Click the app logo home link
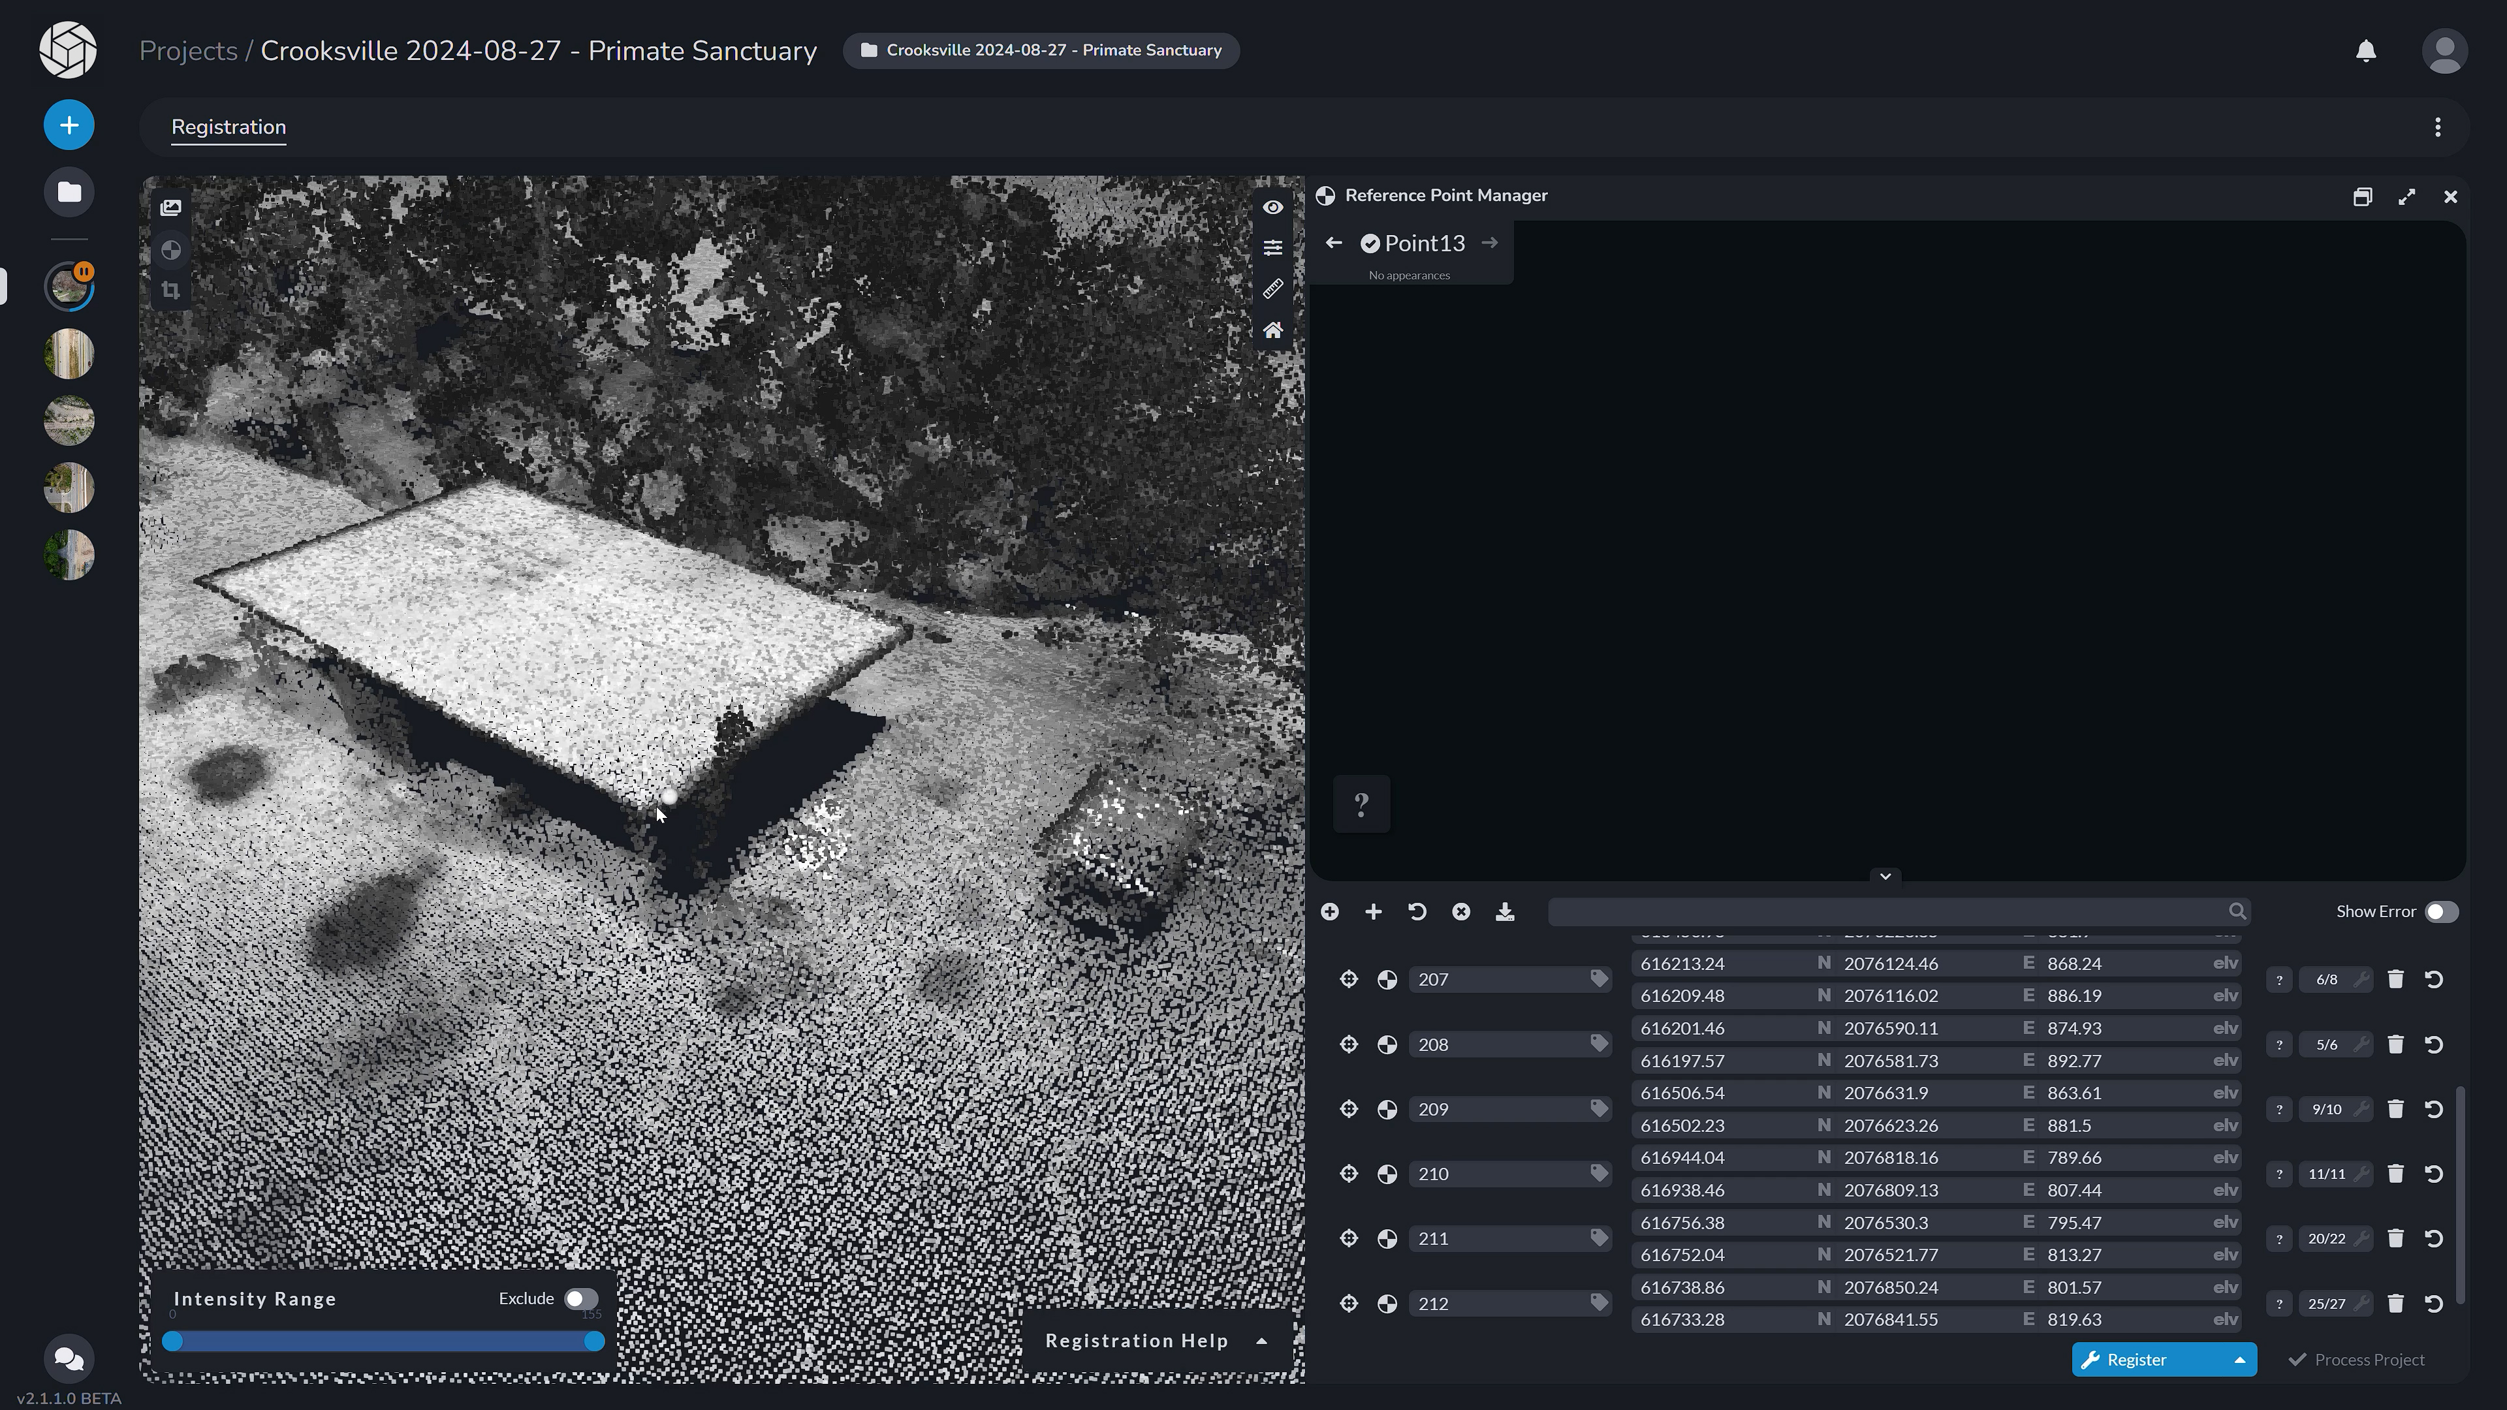This screenshot has height=1410, width=2507. pyautogui.click(x=68, y=50)
